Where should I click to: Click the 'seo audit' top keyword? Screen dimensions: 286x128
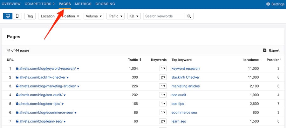pos(179,95)
